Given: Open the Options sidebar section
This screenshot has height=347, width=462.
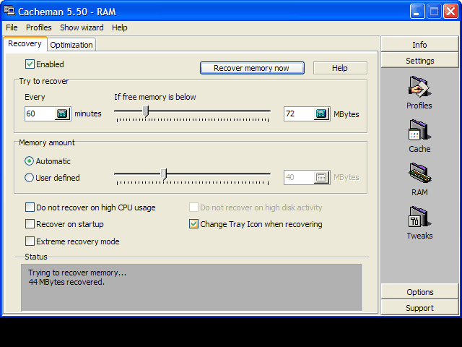Looking at the screenshot, I should click(419, 292).
